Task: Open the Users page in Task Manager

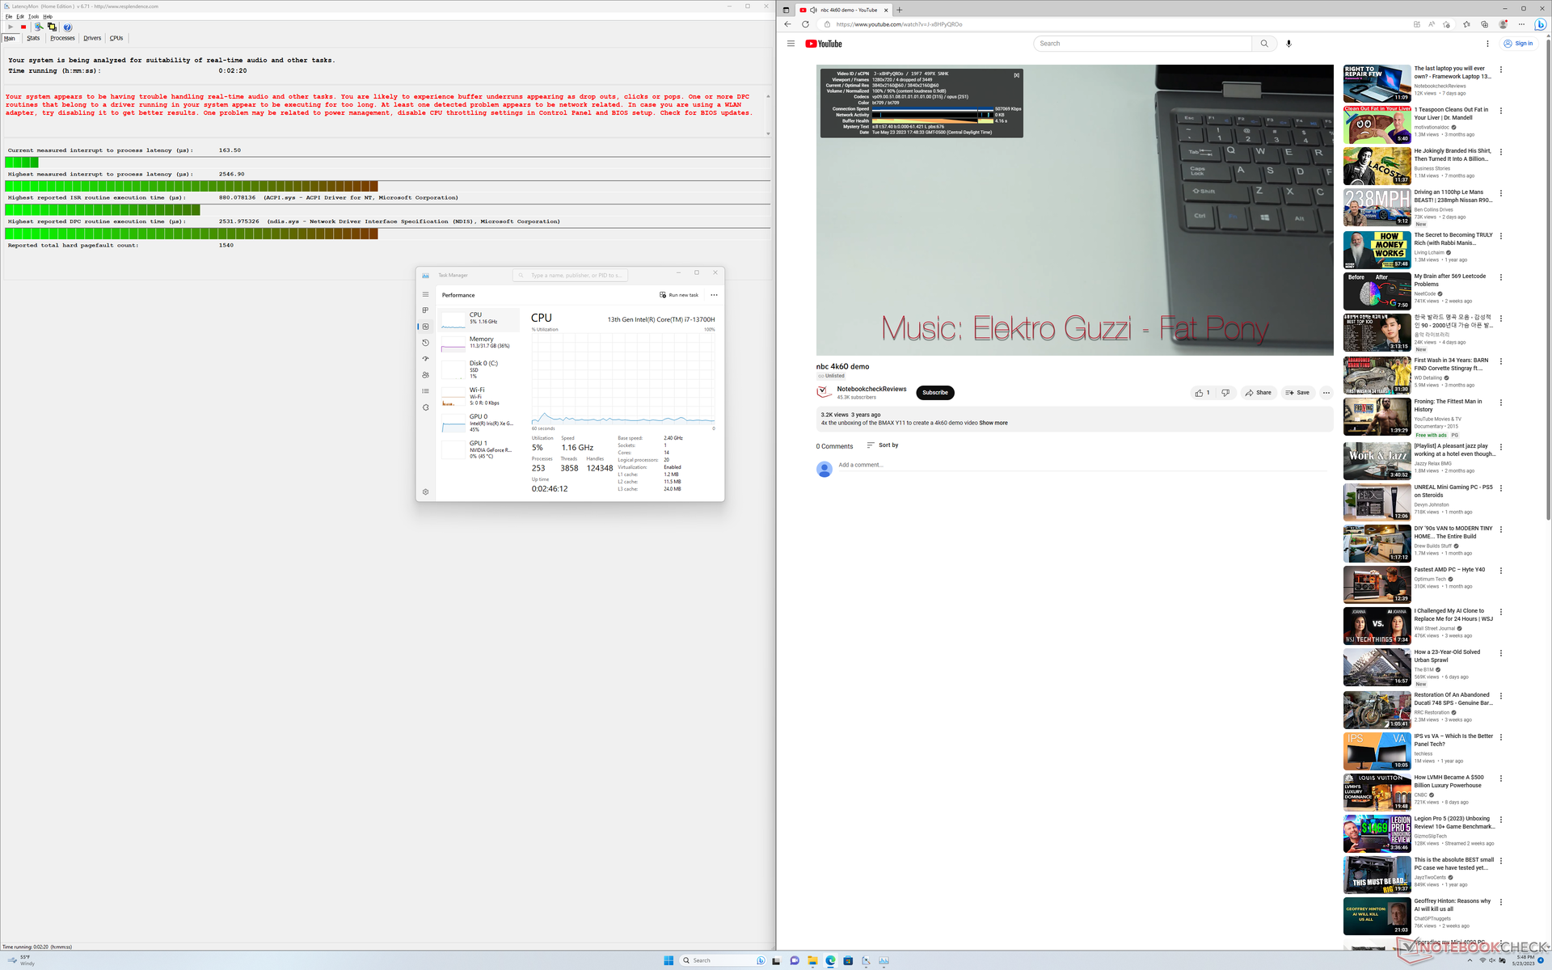Action: [426, 375]
